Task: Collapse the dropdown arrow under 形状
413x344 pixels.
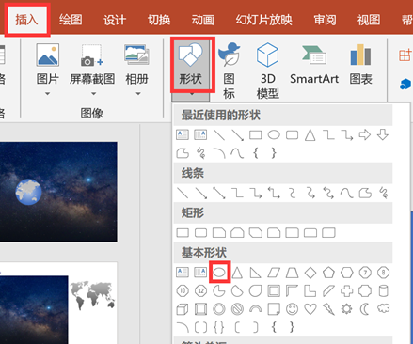Action: click(191, 94)
